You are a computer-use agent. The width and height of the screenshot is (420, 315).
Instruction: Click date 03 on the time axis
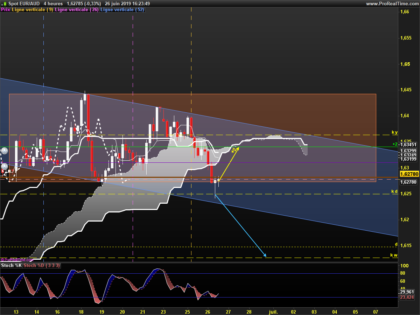pyautogui.click(x=314, y=311)
